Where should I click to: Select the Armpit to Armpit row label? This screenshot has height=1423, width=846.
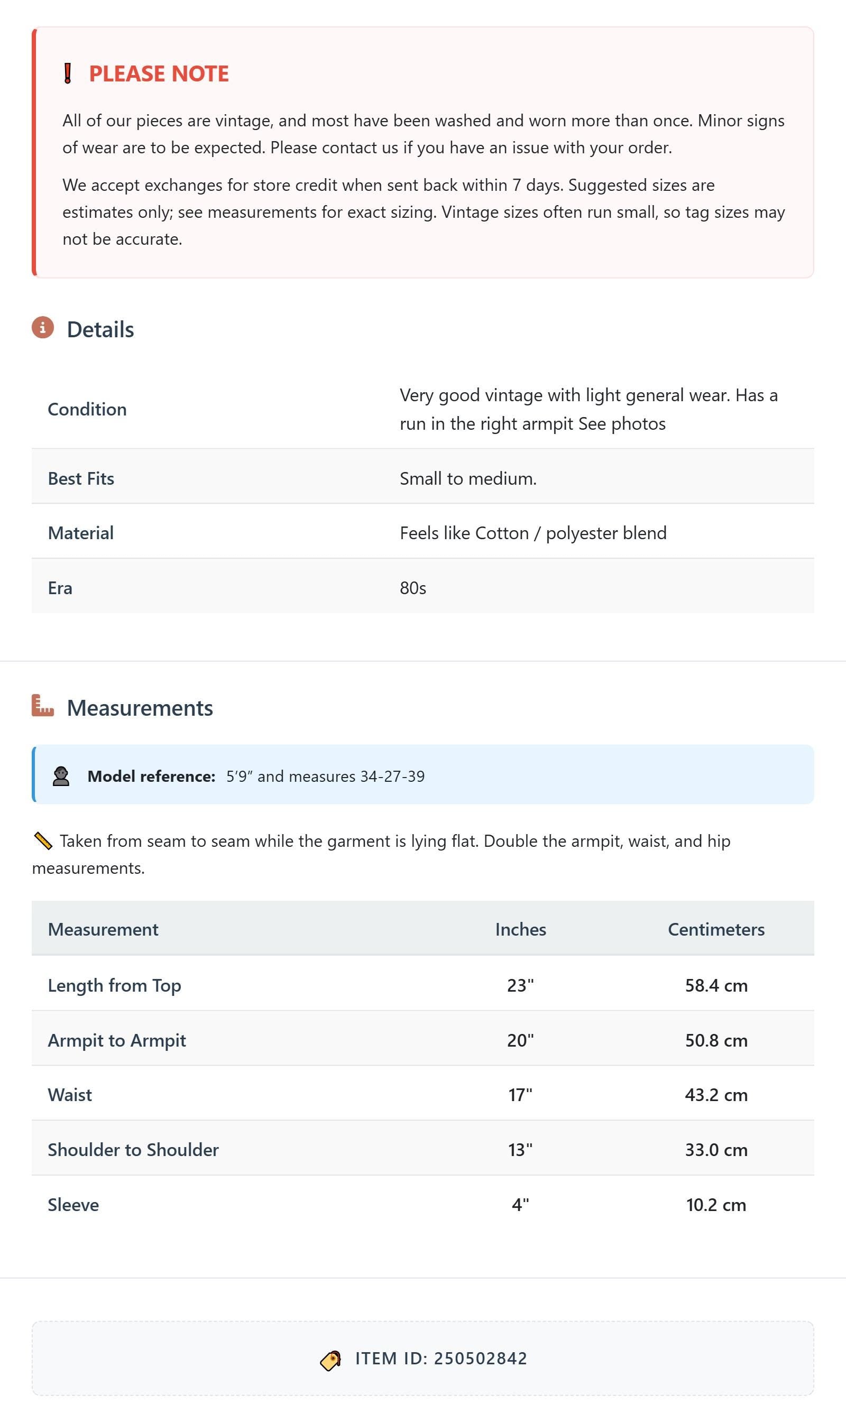pyautogui.click(x=117, y=1041)
